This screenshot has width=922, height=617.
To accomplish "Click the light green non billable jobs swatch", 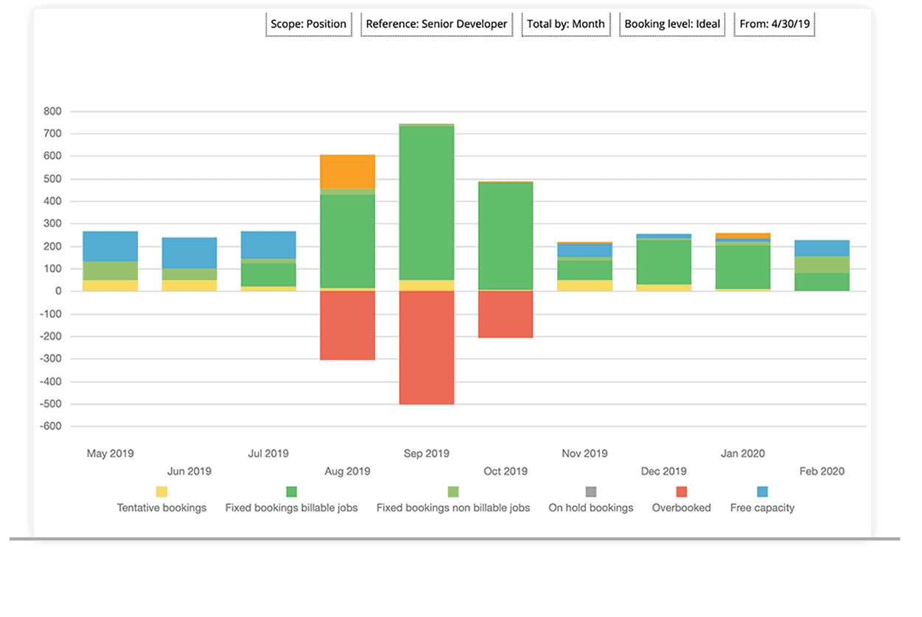I will click(x=454, y=491).
